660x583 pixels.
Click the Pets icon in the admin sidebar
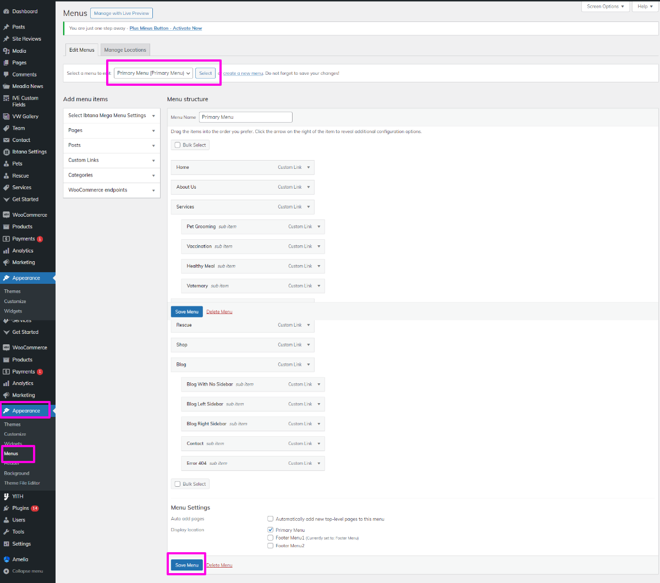pos(7,164)
